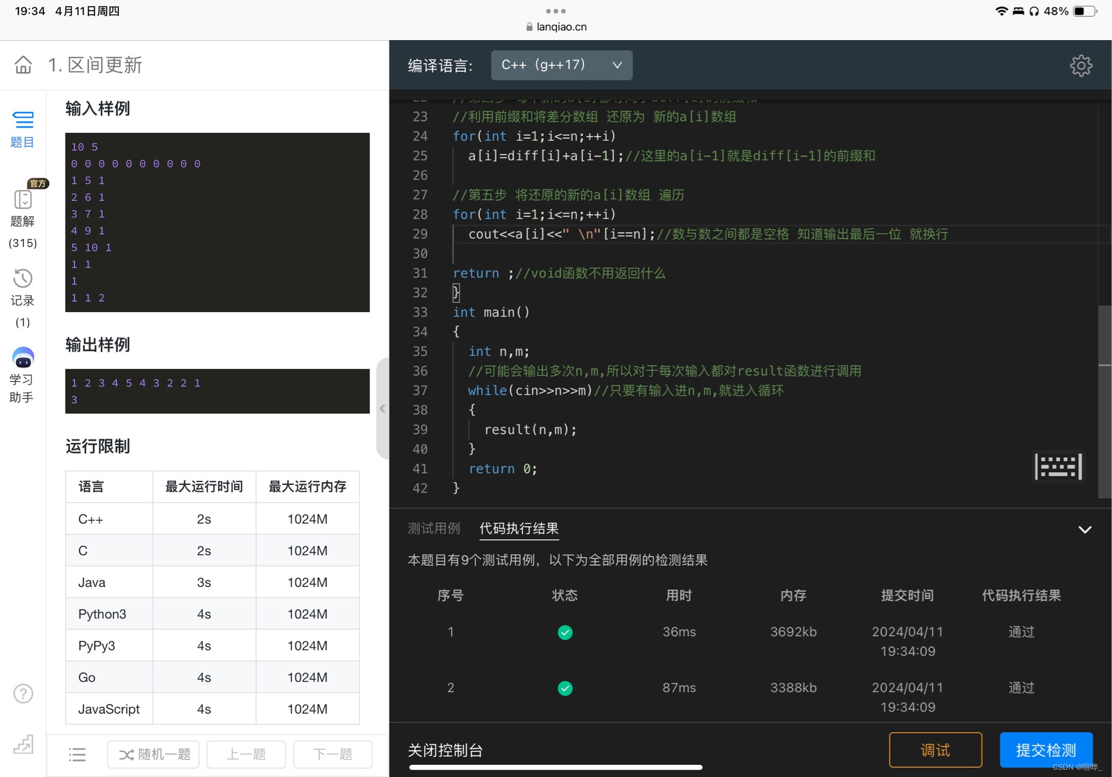Click 关闭控制台 to close console

coord(445,750)
